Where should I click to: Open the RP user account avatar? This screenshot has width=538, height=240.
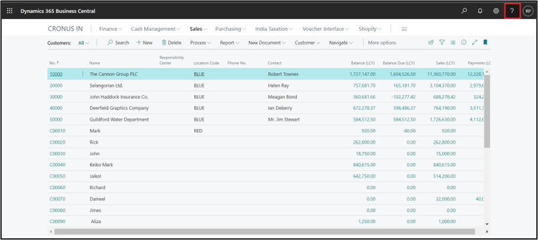[528, 11]
